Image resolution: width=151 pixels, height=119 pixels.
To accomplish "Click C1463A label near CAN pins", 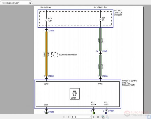I will coord(111,111).
